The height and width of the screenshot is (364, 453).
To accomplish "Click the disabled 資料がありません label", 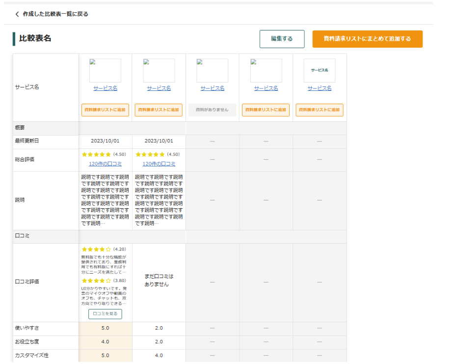I will click(x=212, y=110).
